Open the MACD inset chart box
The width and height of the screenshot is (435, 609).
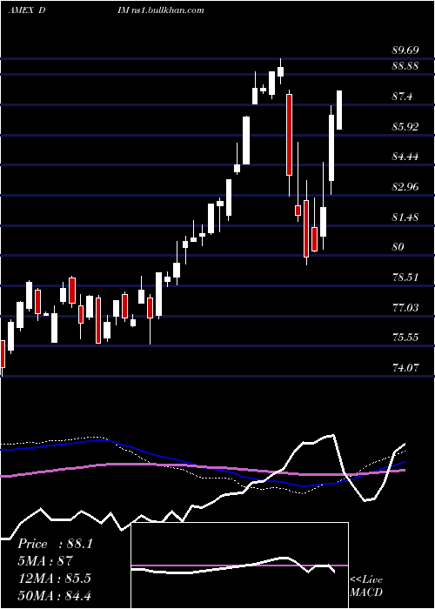(240, 565)
